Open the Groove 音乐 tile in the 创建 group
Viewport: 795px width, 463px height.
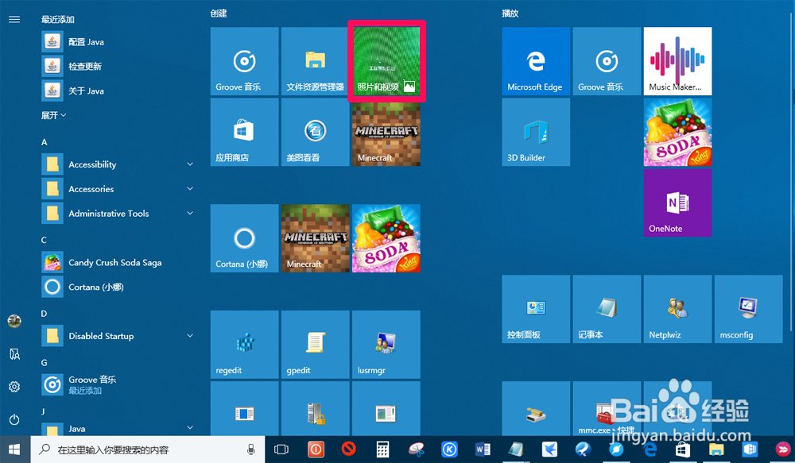244,61
